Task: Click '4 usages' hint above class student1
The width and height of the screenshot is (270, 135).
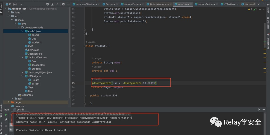Action: [x=90, y=42]
